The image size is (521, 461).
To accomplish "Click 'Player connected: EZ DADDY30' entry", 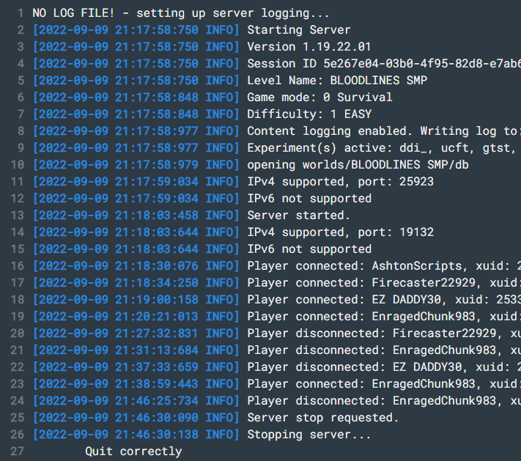I will coord(344,300).
